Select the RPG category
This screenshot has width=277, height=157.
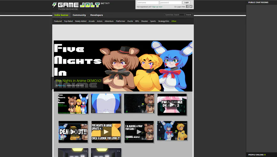pyautogui.click(x=137, y=21)
